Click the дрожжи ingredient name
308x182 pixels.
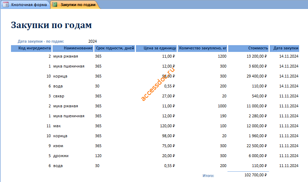[61, 156]
